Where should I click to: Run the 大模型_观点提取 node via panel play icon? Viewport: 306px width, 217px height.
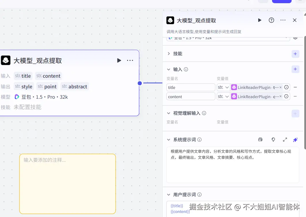(x=259, y=20)
